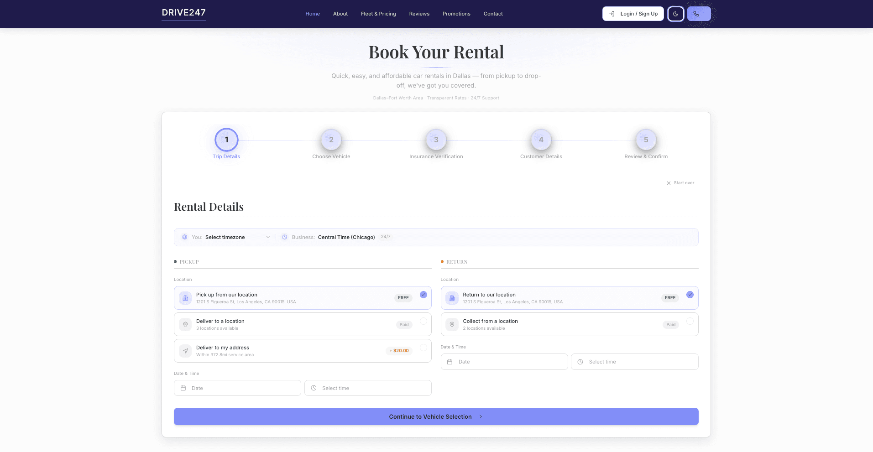Click the pin icon on Deliver to a location
Screen dimensions: 873x452
pos(185,324)
